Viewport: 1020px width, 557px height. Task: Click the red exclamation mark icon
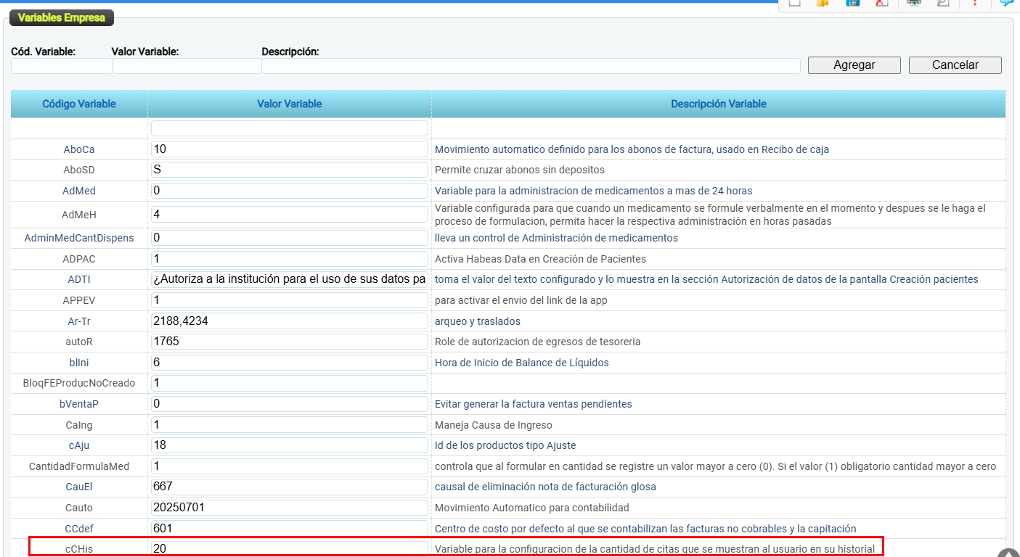(975, 3)
